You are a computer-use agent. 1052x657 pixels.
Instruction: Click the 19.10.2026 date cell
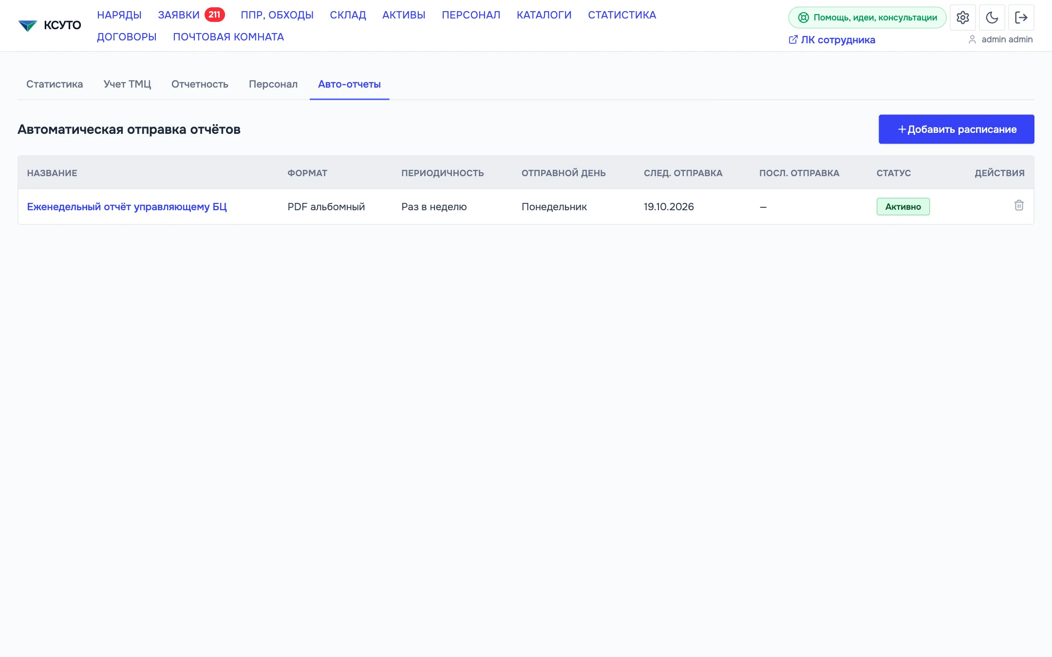[x=669, y=207]
